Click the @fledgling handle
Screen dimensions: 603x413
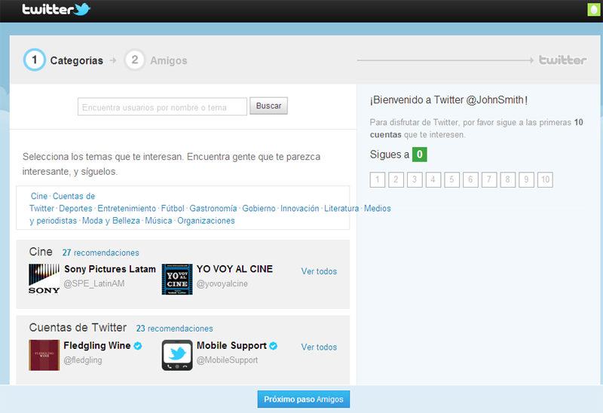83,360
